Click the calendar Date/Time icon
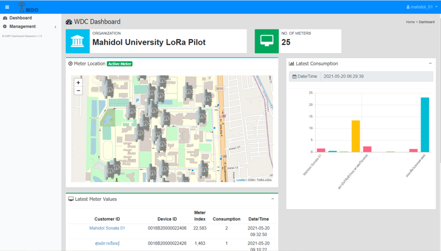The height and width of the screenshot is (251, 441). pyautogui.click(x=295, y=77)
